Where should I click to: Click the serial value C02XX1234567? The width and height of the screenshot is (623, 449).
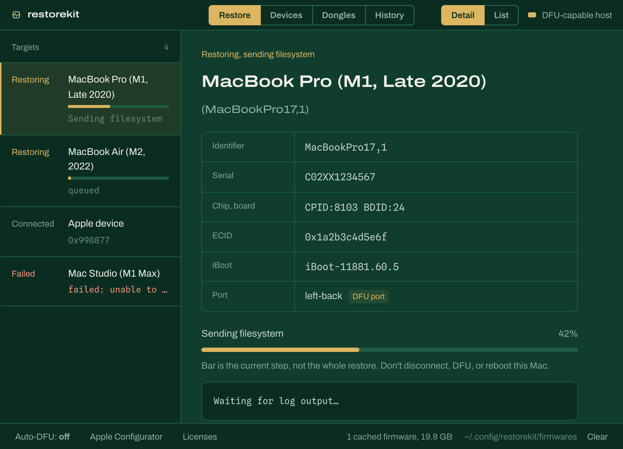click(340, 177)
